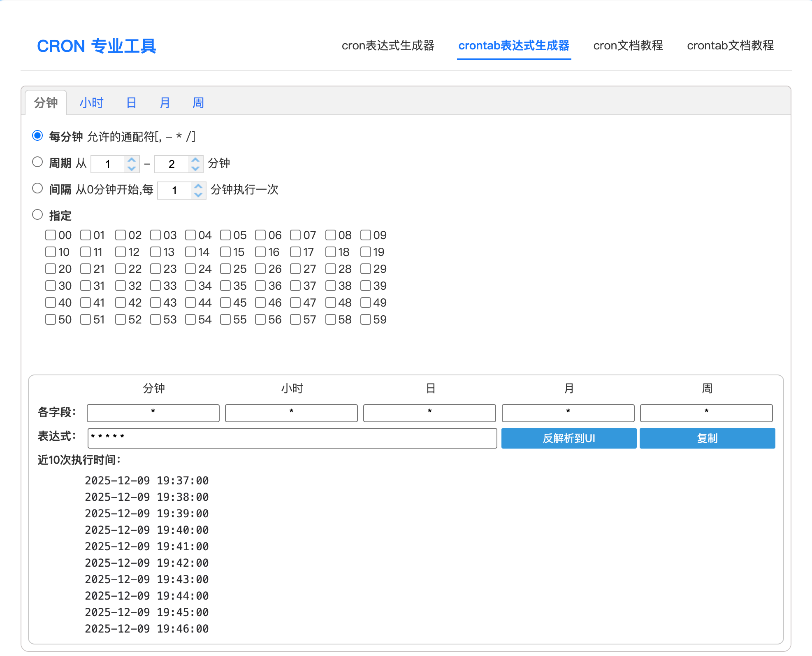Viewport: 812px width, 656px height.
Task: Focus the 表达式 input field
Action: [x=292, y=438]
